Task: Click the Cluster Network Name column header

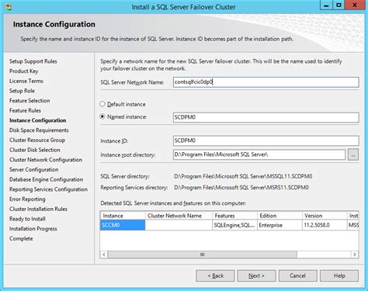Action: [179, 216]
